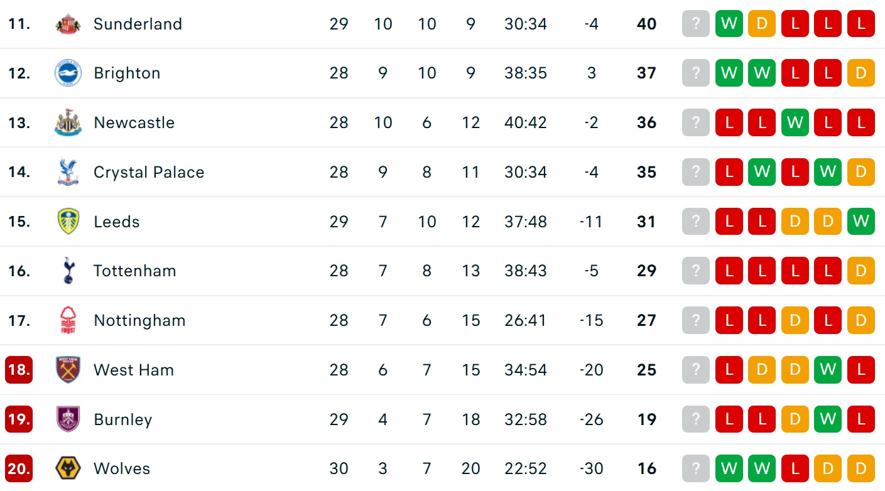This screenshot has width=885, height=491.
Task: Click Wolves team name
Action: click(x=122, y=468)
